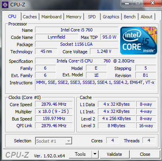Click the Cores count field
162x161 pixels.
(113, 140)
